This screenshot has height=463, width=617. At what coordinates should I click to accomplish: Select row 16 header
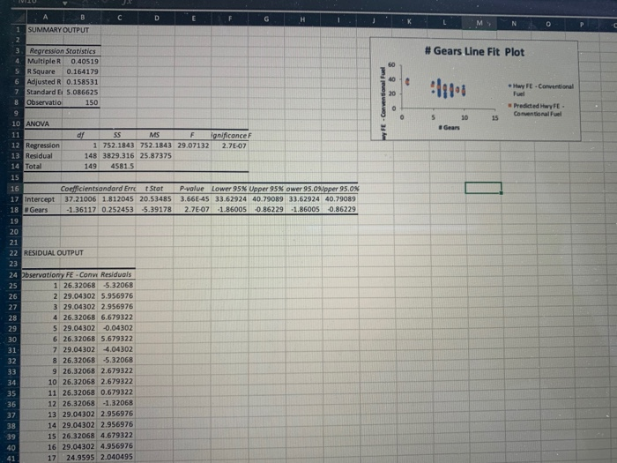(15, 189)
